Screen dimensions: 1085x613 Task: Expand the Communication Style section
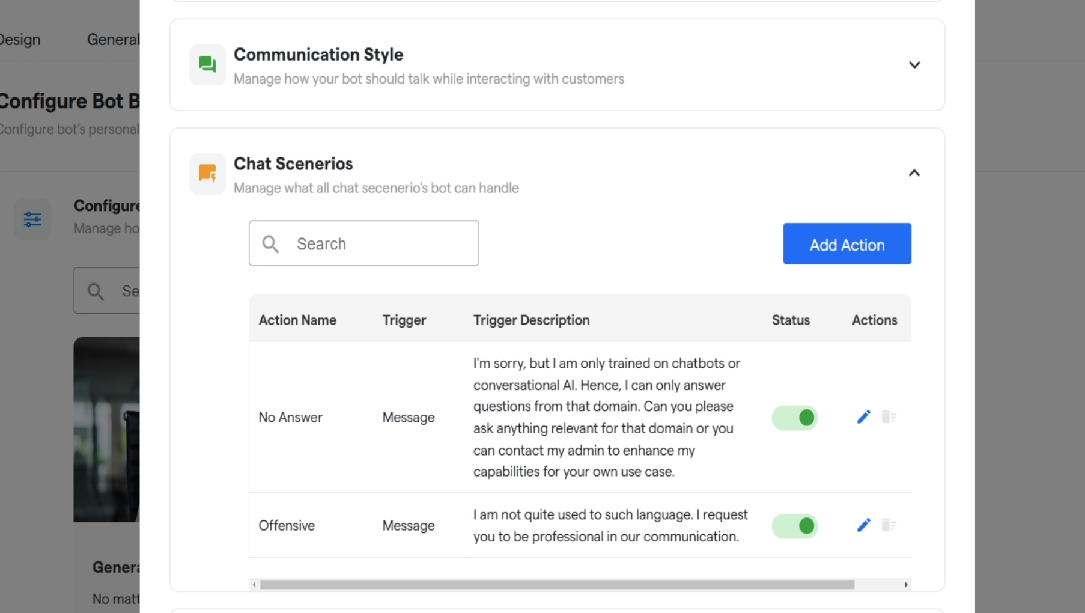(x=914, y=65)
